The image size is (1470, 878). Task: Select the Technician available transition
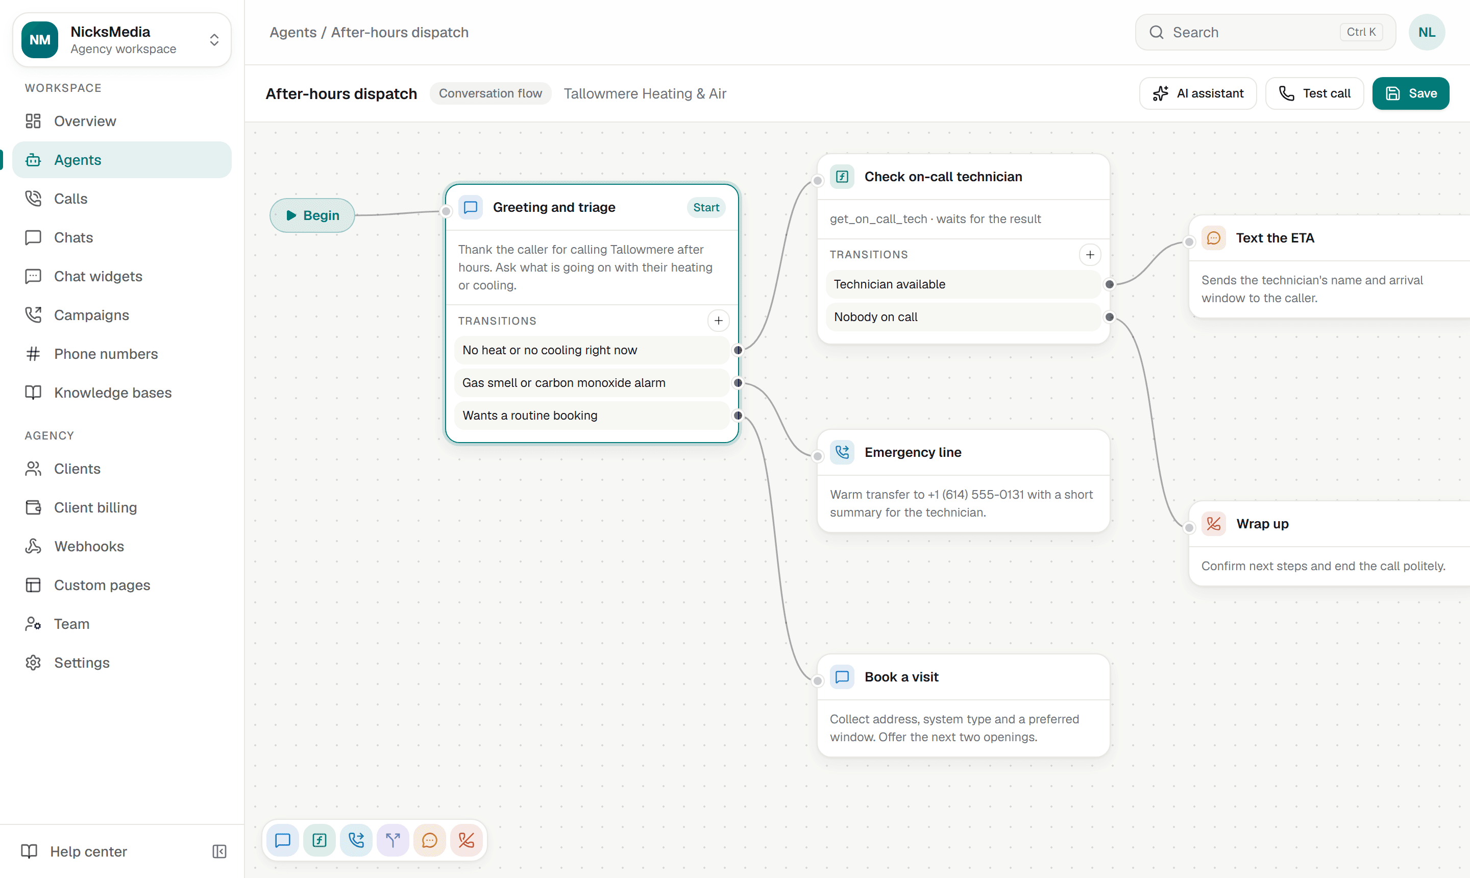click(963, 284)
